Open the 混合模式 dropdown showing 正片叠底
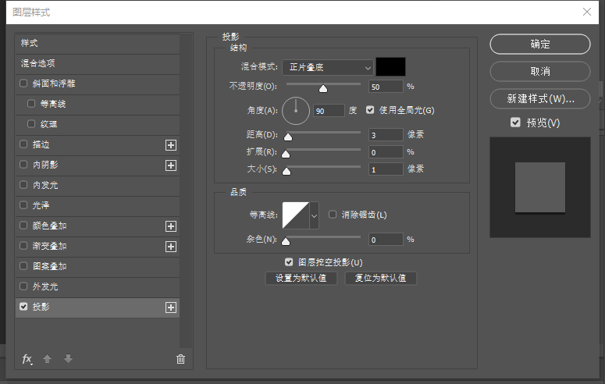This screenshot has height=384, width=605. click(x=328, y=68)
